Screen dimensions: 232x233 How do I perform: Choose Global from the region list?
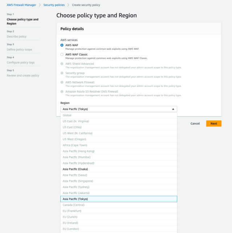pyautogui.click(x=119, y=115)
